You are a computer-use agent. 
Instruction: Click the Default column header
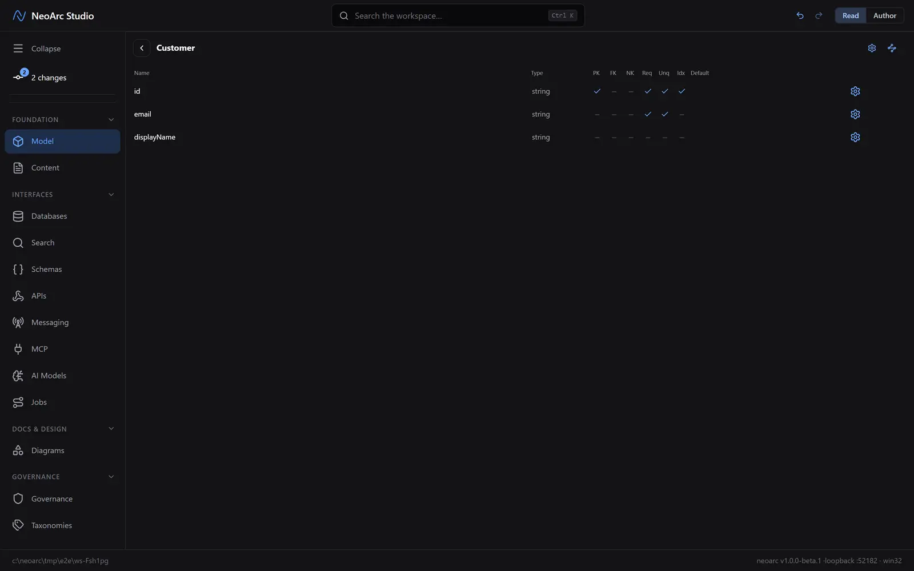[x=699, y=73]
